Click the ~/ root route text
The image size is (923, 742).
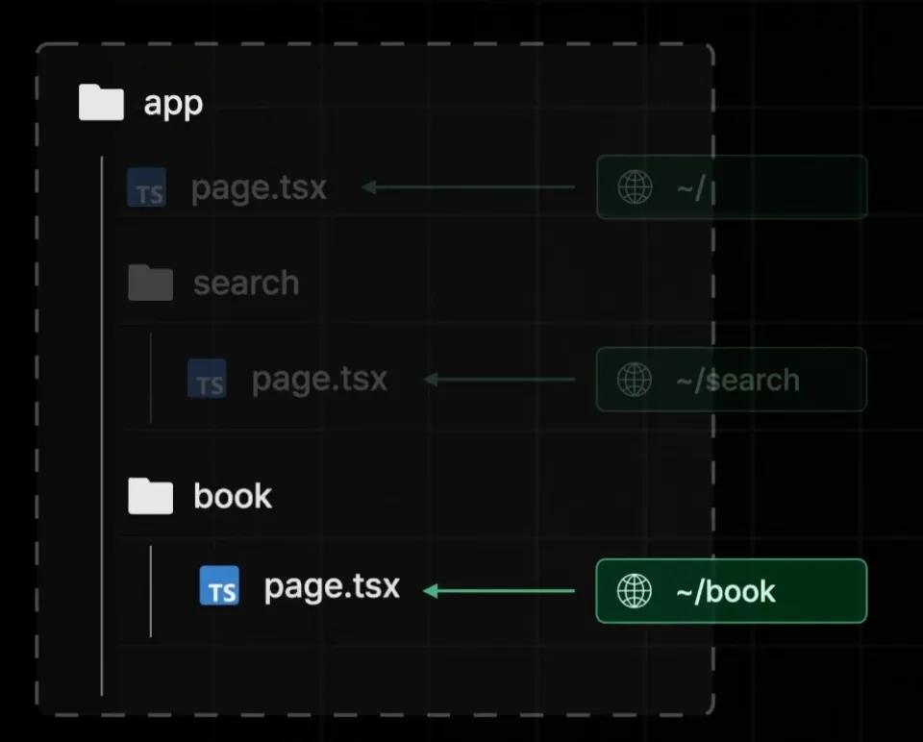(690, 187)
